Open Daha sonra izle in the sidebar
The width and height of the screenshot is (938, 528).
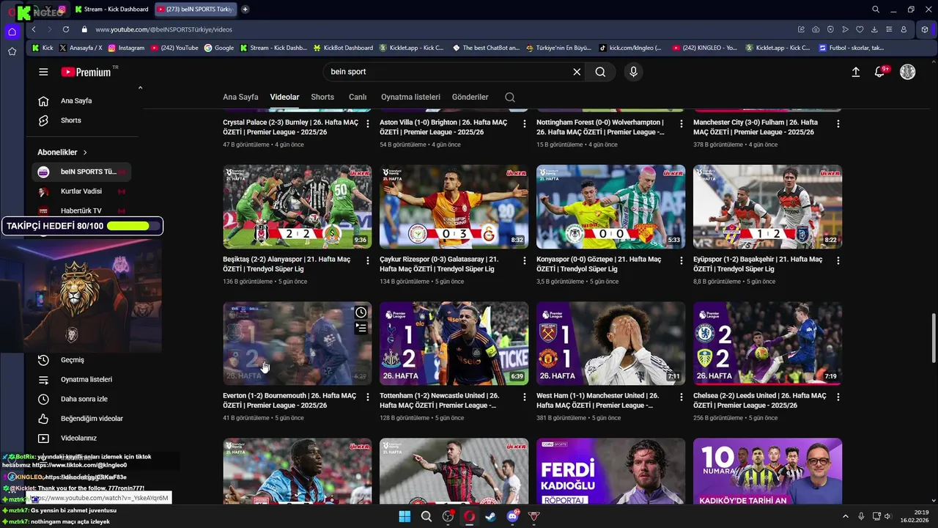point(84,399)
